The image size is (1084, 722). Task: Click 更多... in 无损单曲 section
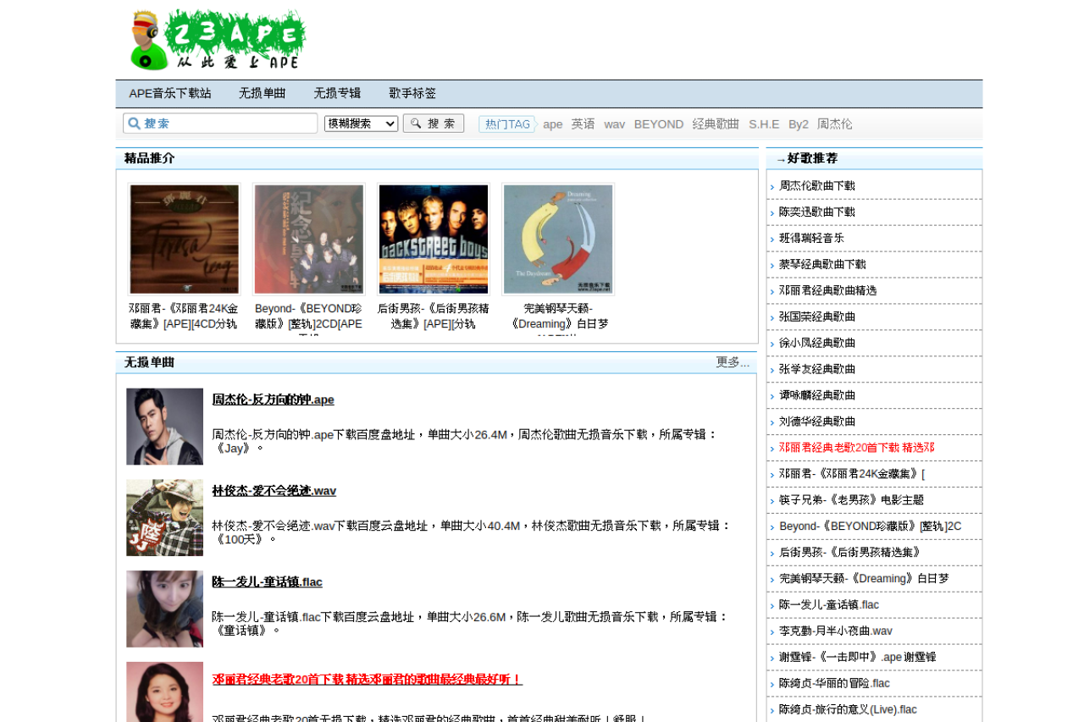(x=733, y=362)
